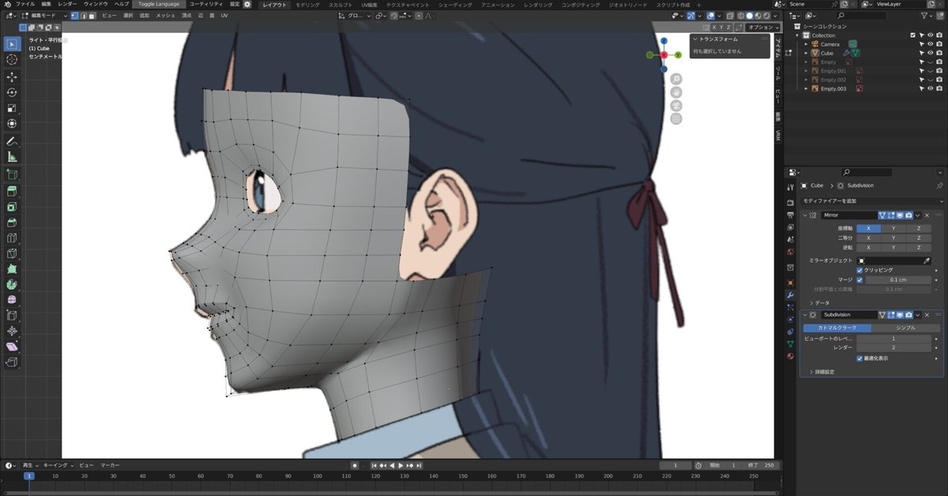Image resolution: width=948 pixels, height=496 pixels.
Task: Select the Knife tool in the toolbar
Action: 12,254
